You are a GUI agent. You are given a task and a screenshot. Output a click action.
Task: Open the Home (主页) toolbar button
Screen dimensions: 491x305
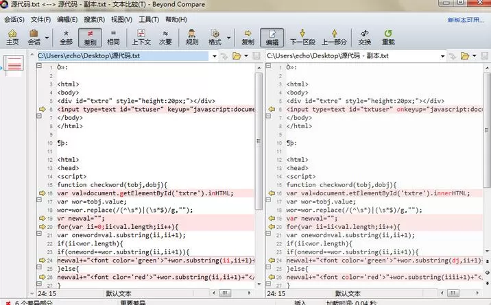pyautogui.click(x=12, y=37)
